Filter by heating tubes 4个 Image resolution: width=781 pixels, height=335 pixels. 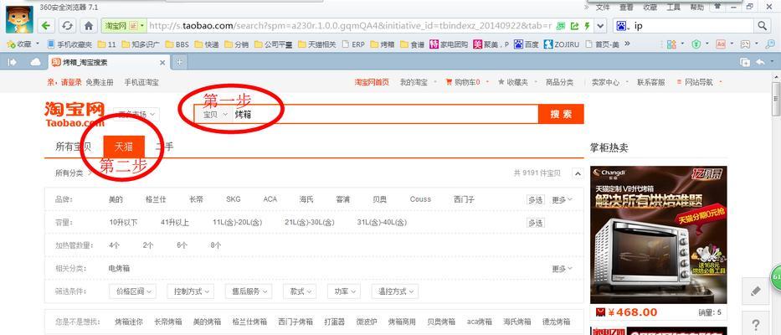pos(115,245)
